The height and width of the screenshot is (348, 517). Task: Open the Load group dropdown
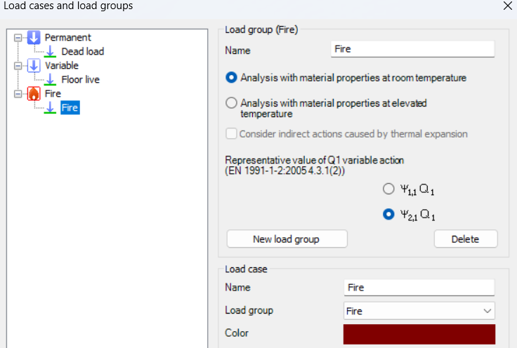click(x=419, y=311)
